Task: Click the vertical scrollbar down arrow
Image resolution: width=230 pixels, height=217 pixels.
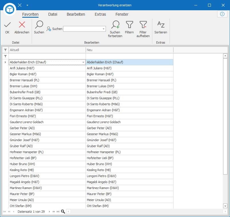Action: [225, 206]
